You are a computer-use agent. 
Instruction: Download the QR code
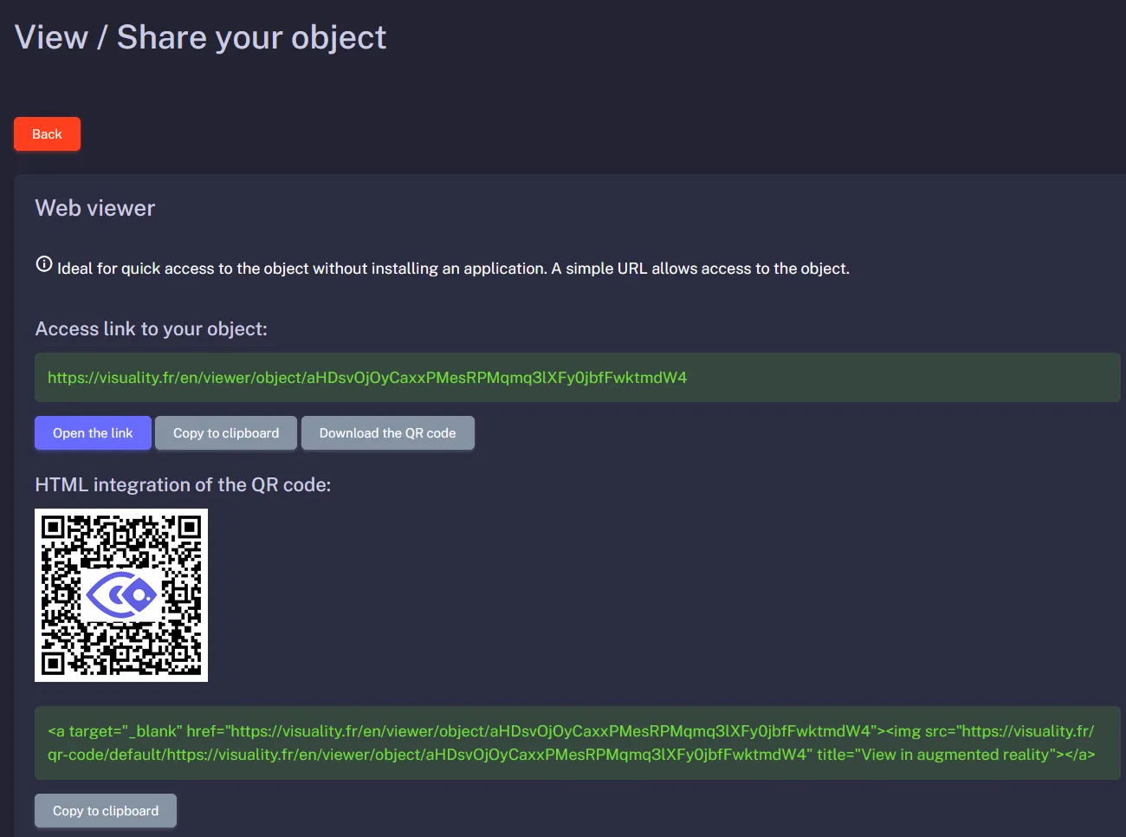click(388, 432)
